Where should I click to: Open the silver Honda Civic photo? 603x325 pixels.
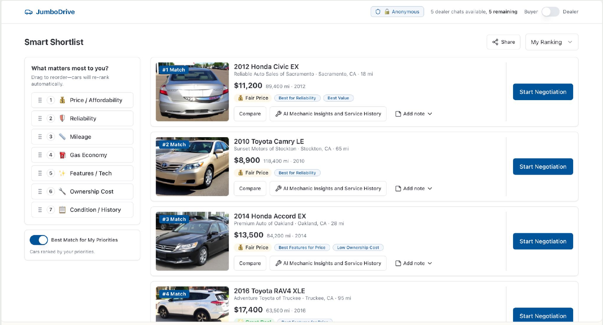pos(192,92)
